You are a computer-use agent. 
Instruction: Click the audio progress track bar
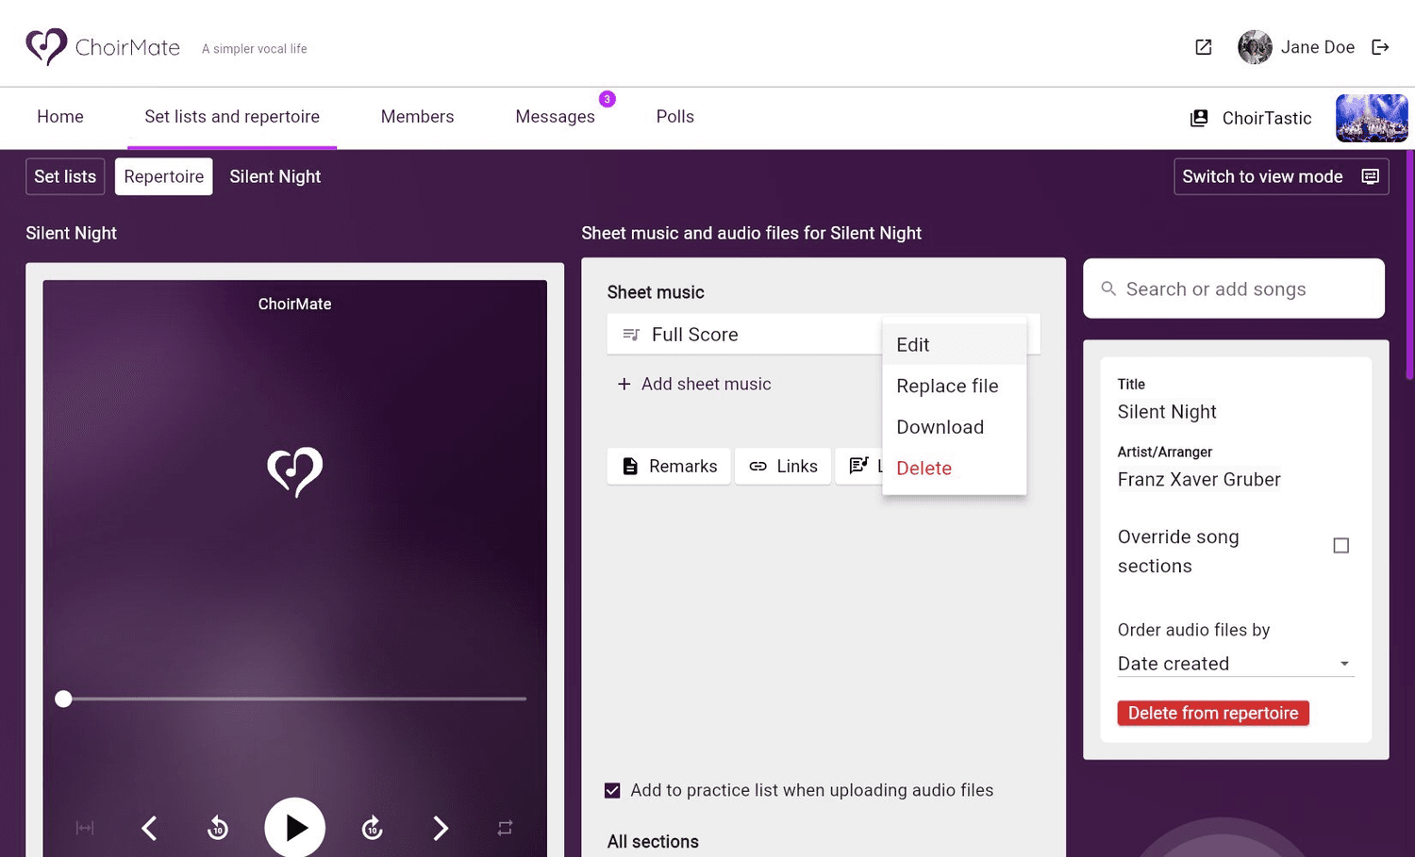(294, 699)
